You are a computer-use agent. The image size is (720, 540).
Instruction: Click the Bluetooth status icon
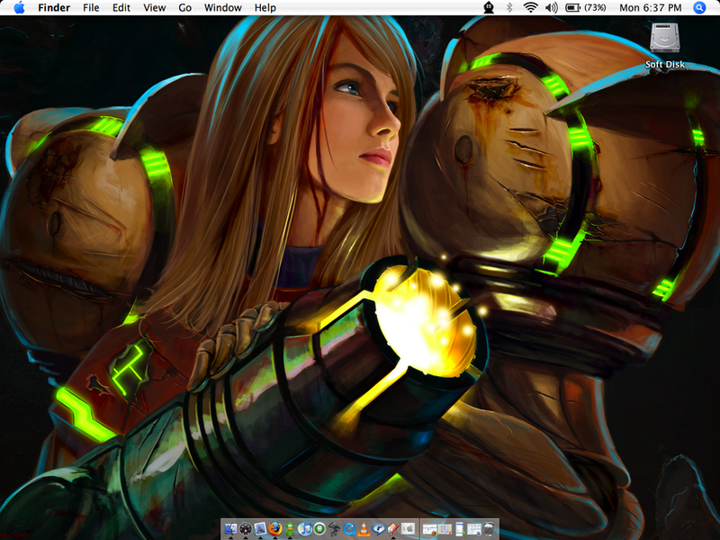(x=508, y=8)
